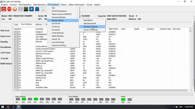Screen dimensions: 195x109
Task: Expand the FW R/W Operations submenu
Action: (63, 11)
